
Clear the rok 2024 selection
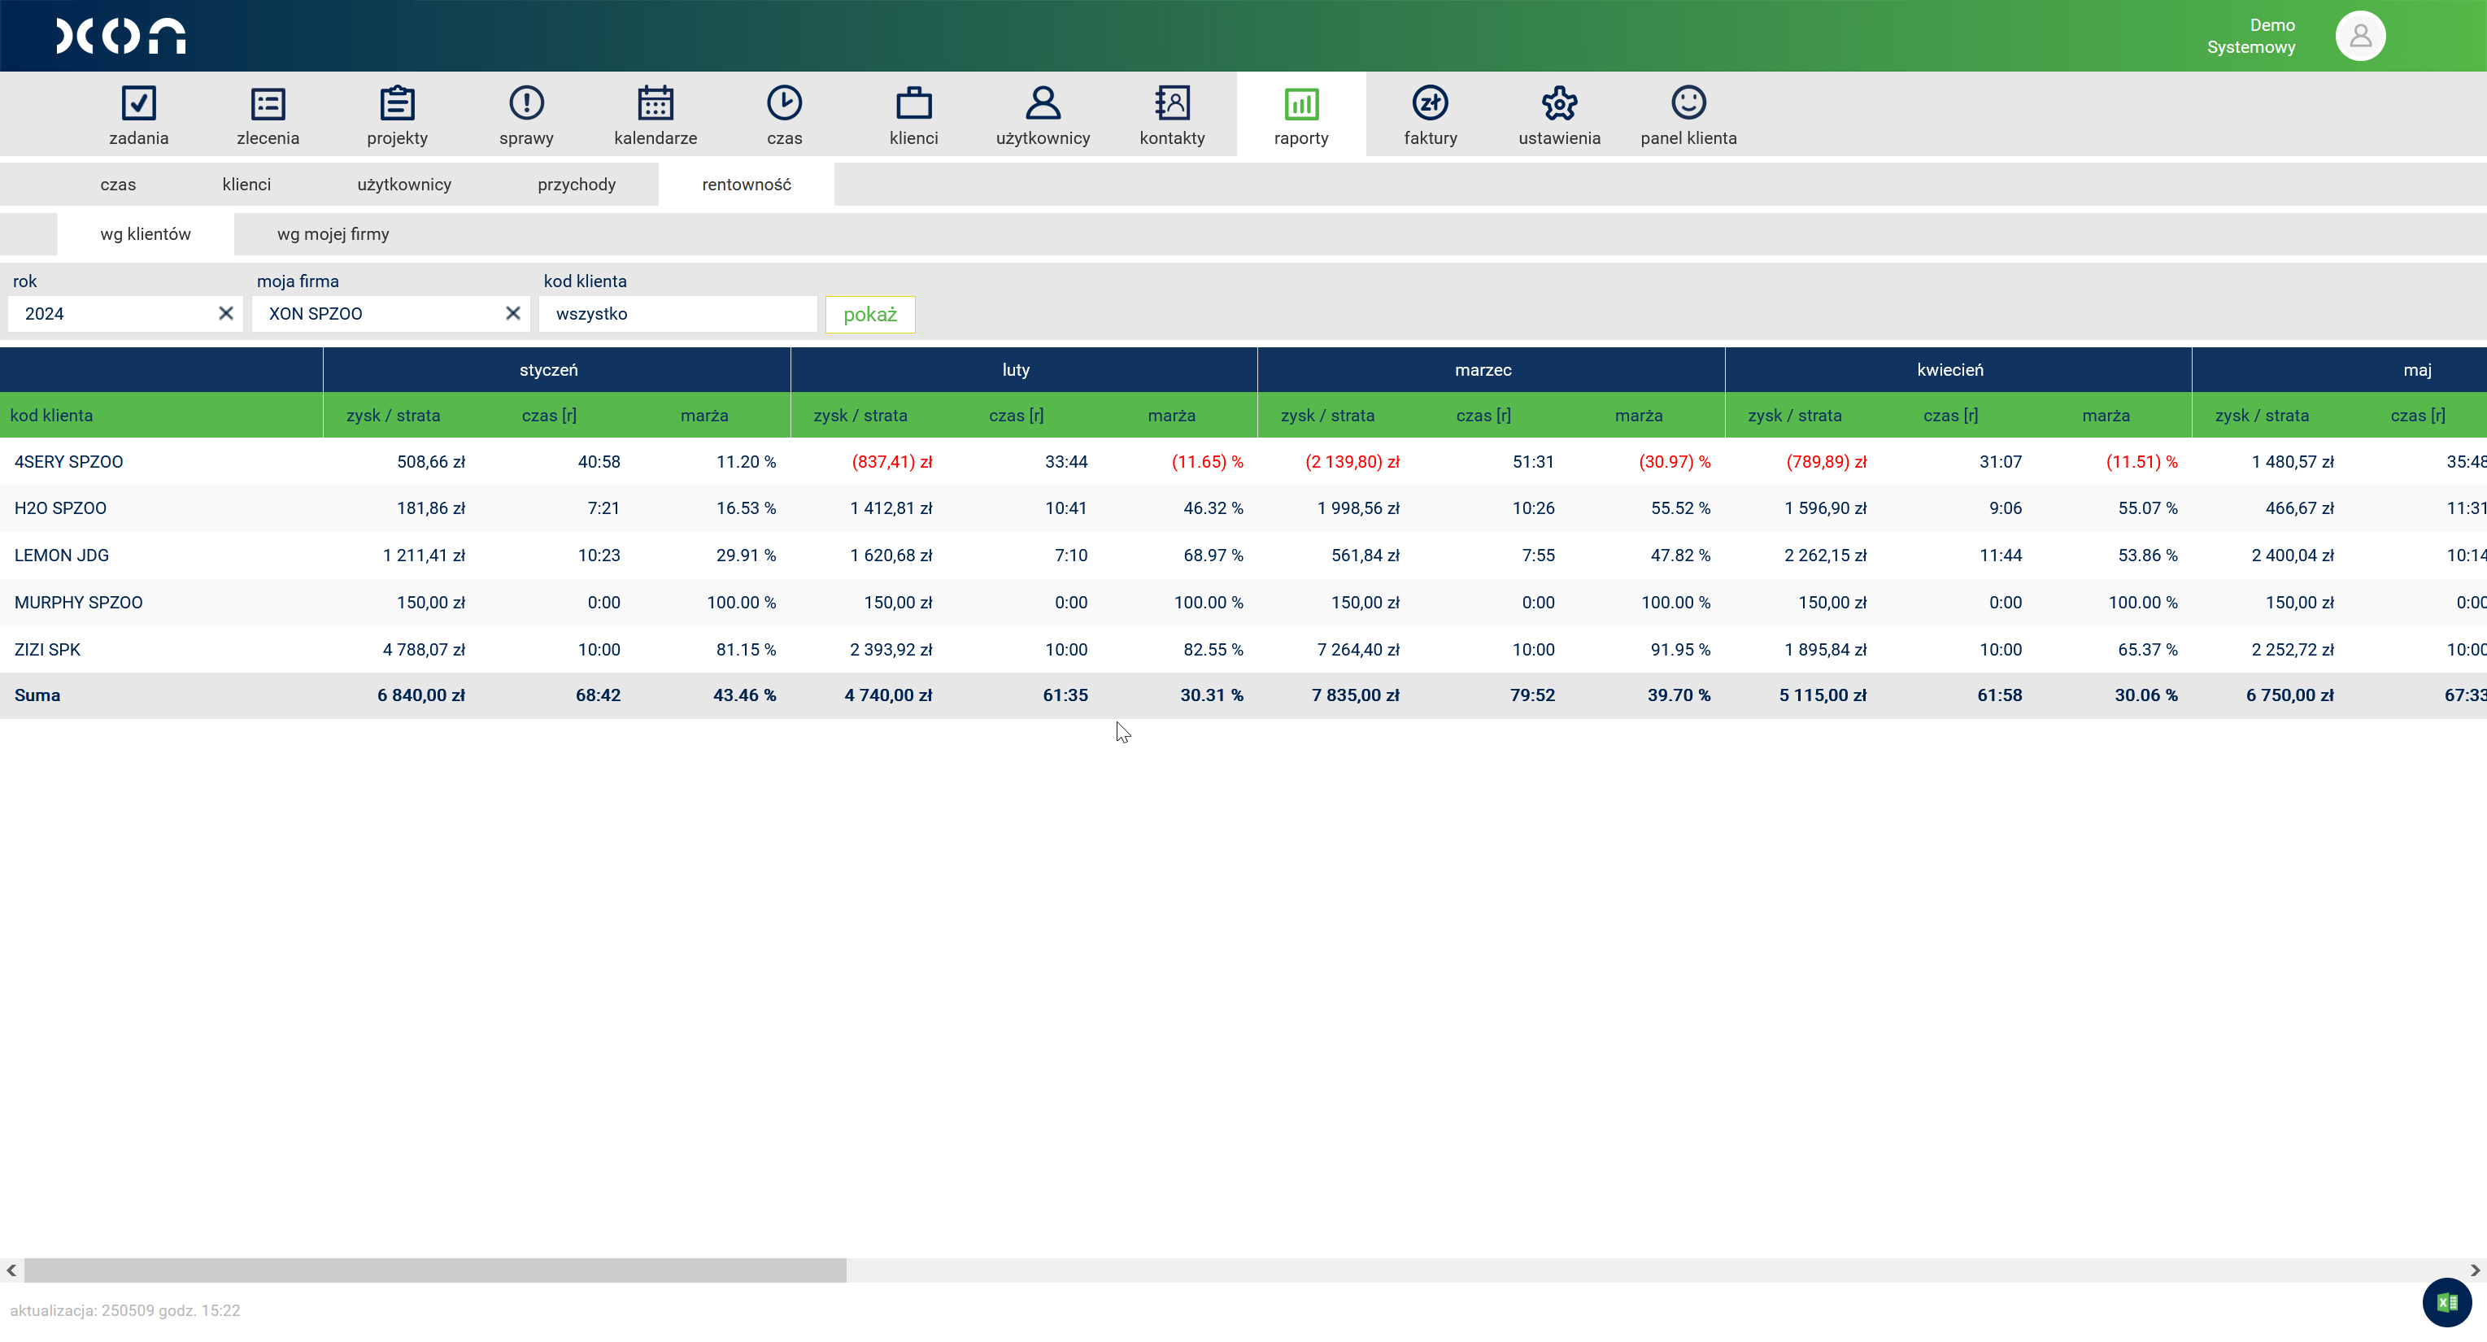click(226, 314)
